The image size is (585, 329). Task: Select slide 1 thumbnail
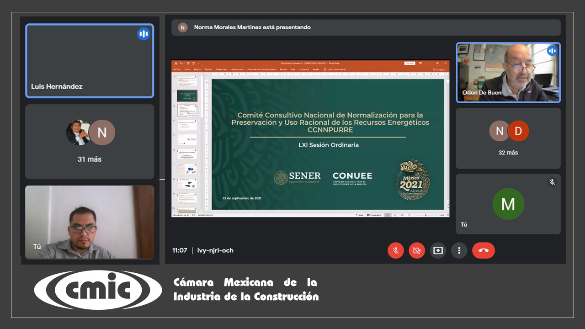click(187, 80)
